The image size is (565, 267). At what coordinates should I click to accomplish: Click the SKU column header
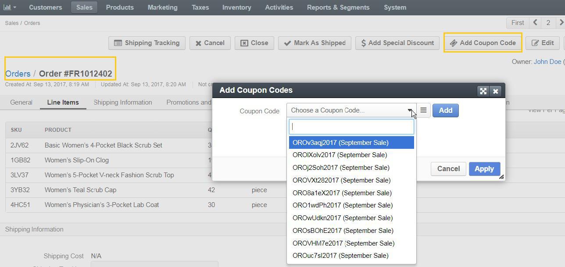point(16,130)
